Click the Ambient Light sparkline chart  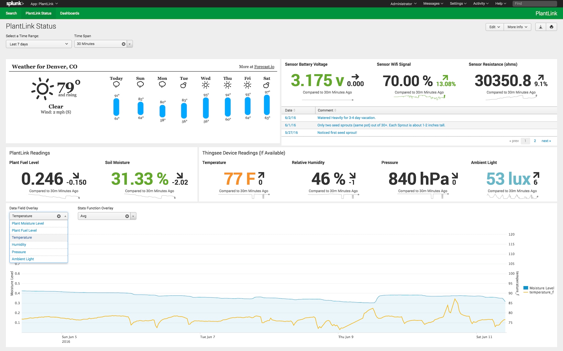click(512, 196)
